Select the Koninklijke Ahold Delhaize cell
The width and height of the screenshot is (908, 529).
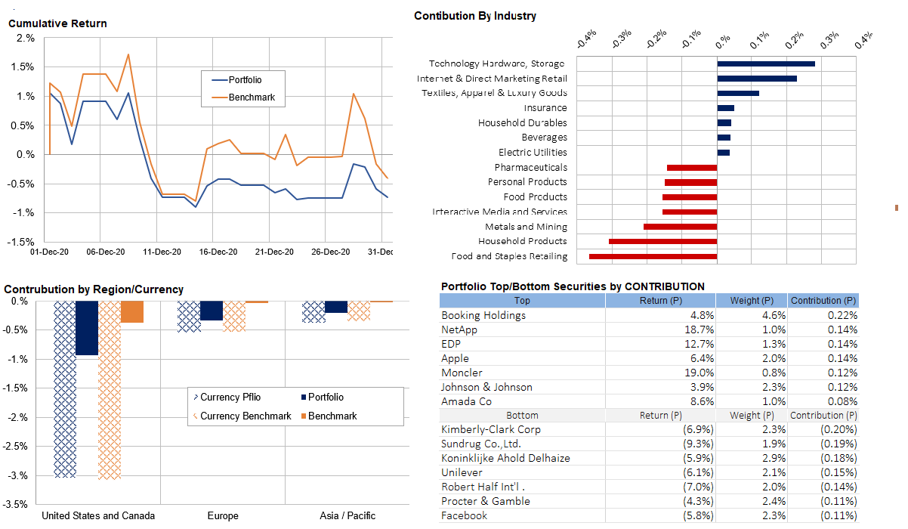505,458
